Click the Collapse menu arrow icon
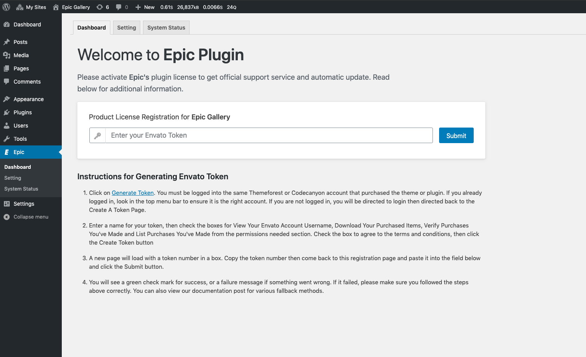 pos(7,217)
